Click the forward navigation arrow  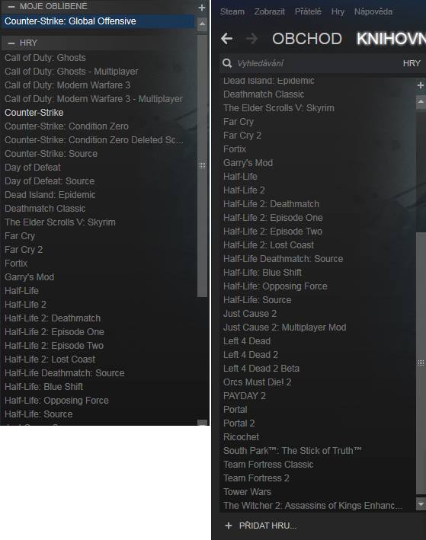[x=252, y=39]
